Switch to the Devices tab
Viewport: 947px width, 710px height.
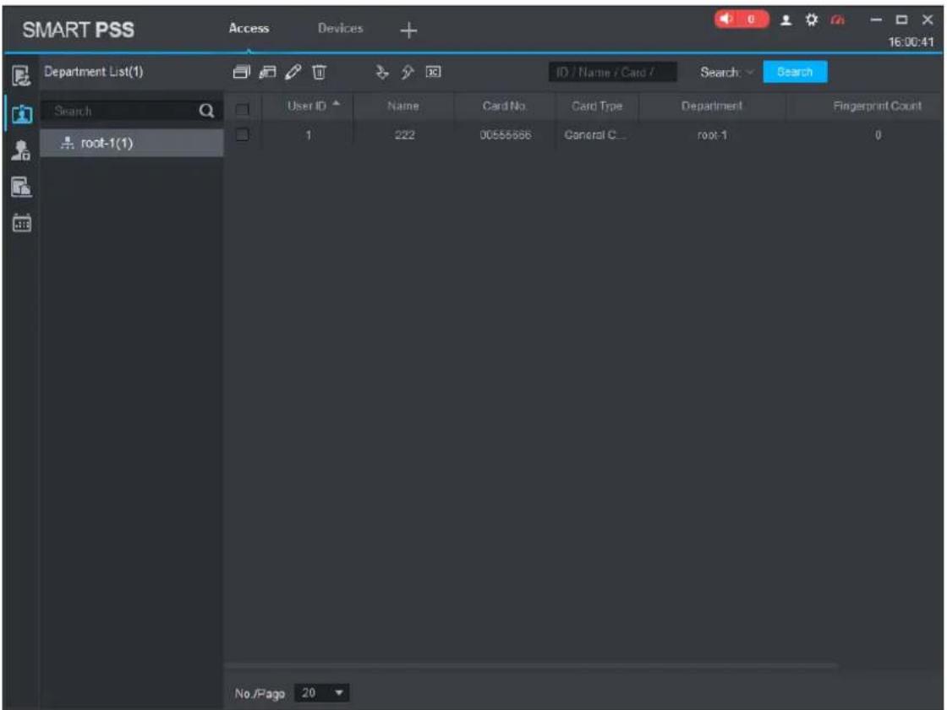click(341, 29)
